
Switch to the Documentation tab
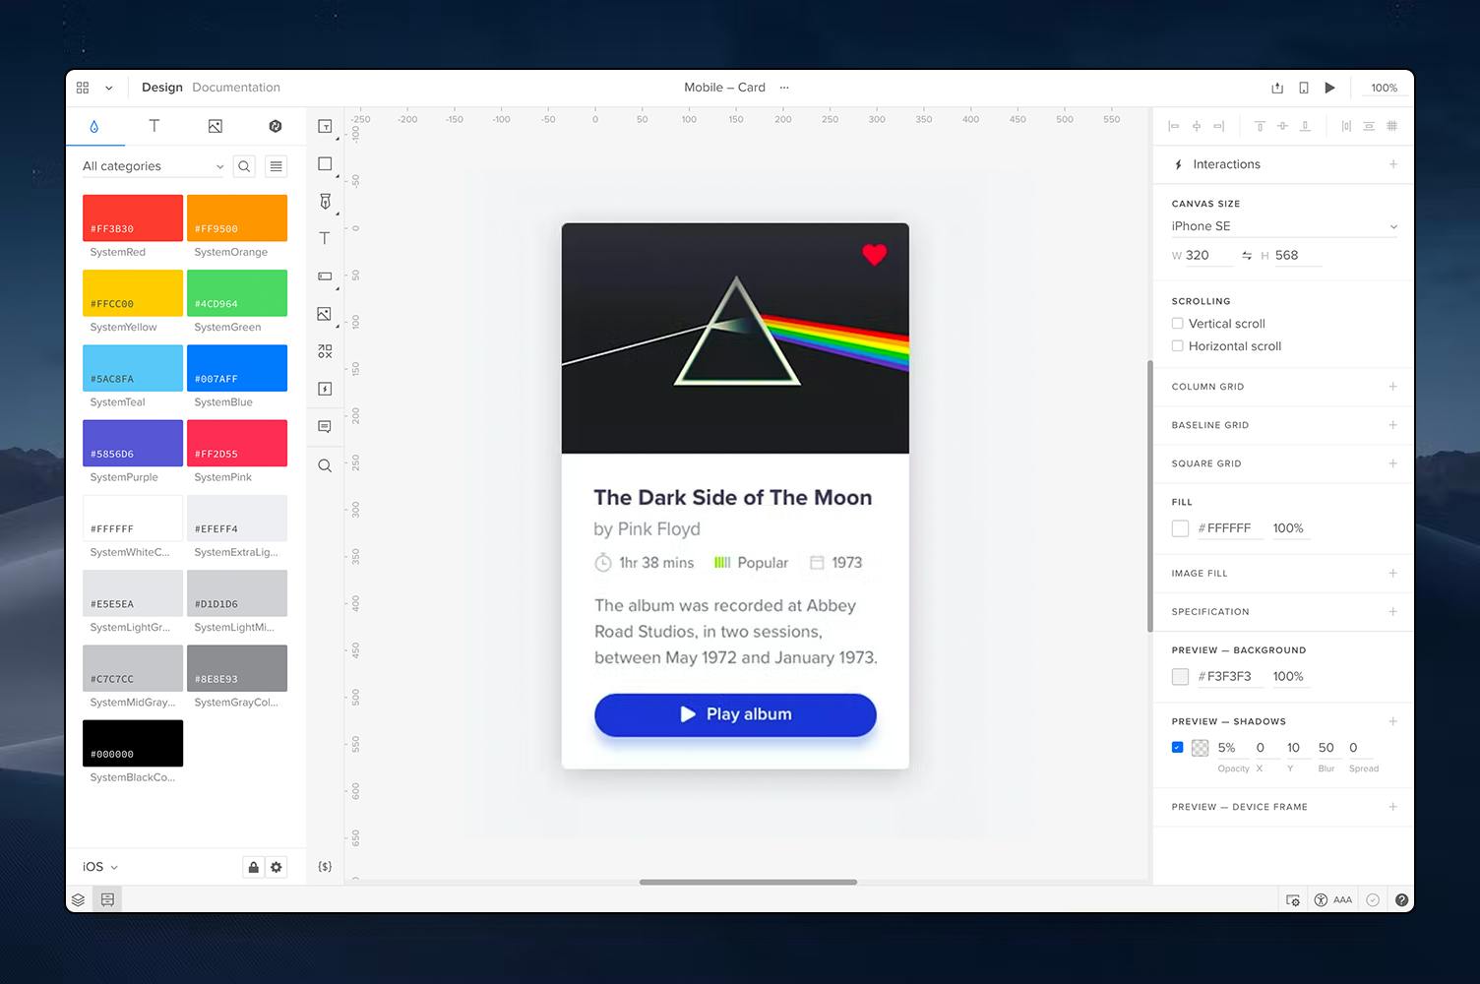(x=236, y=87)
